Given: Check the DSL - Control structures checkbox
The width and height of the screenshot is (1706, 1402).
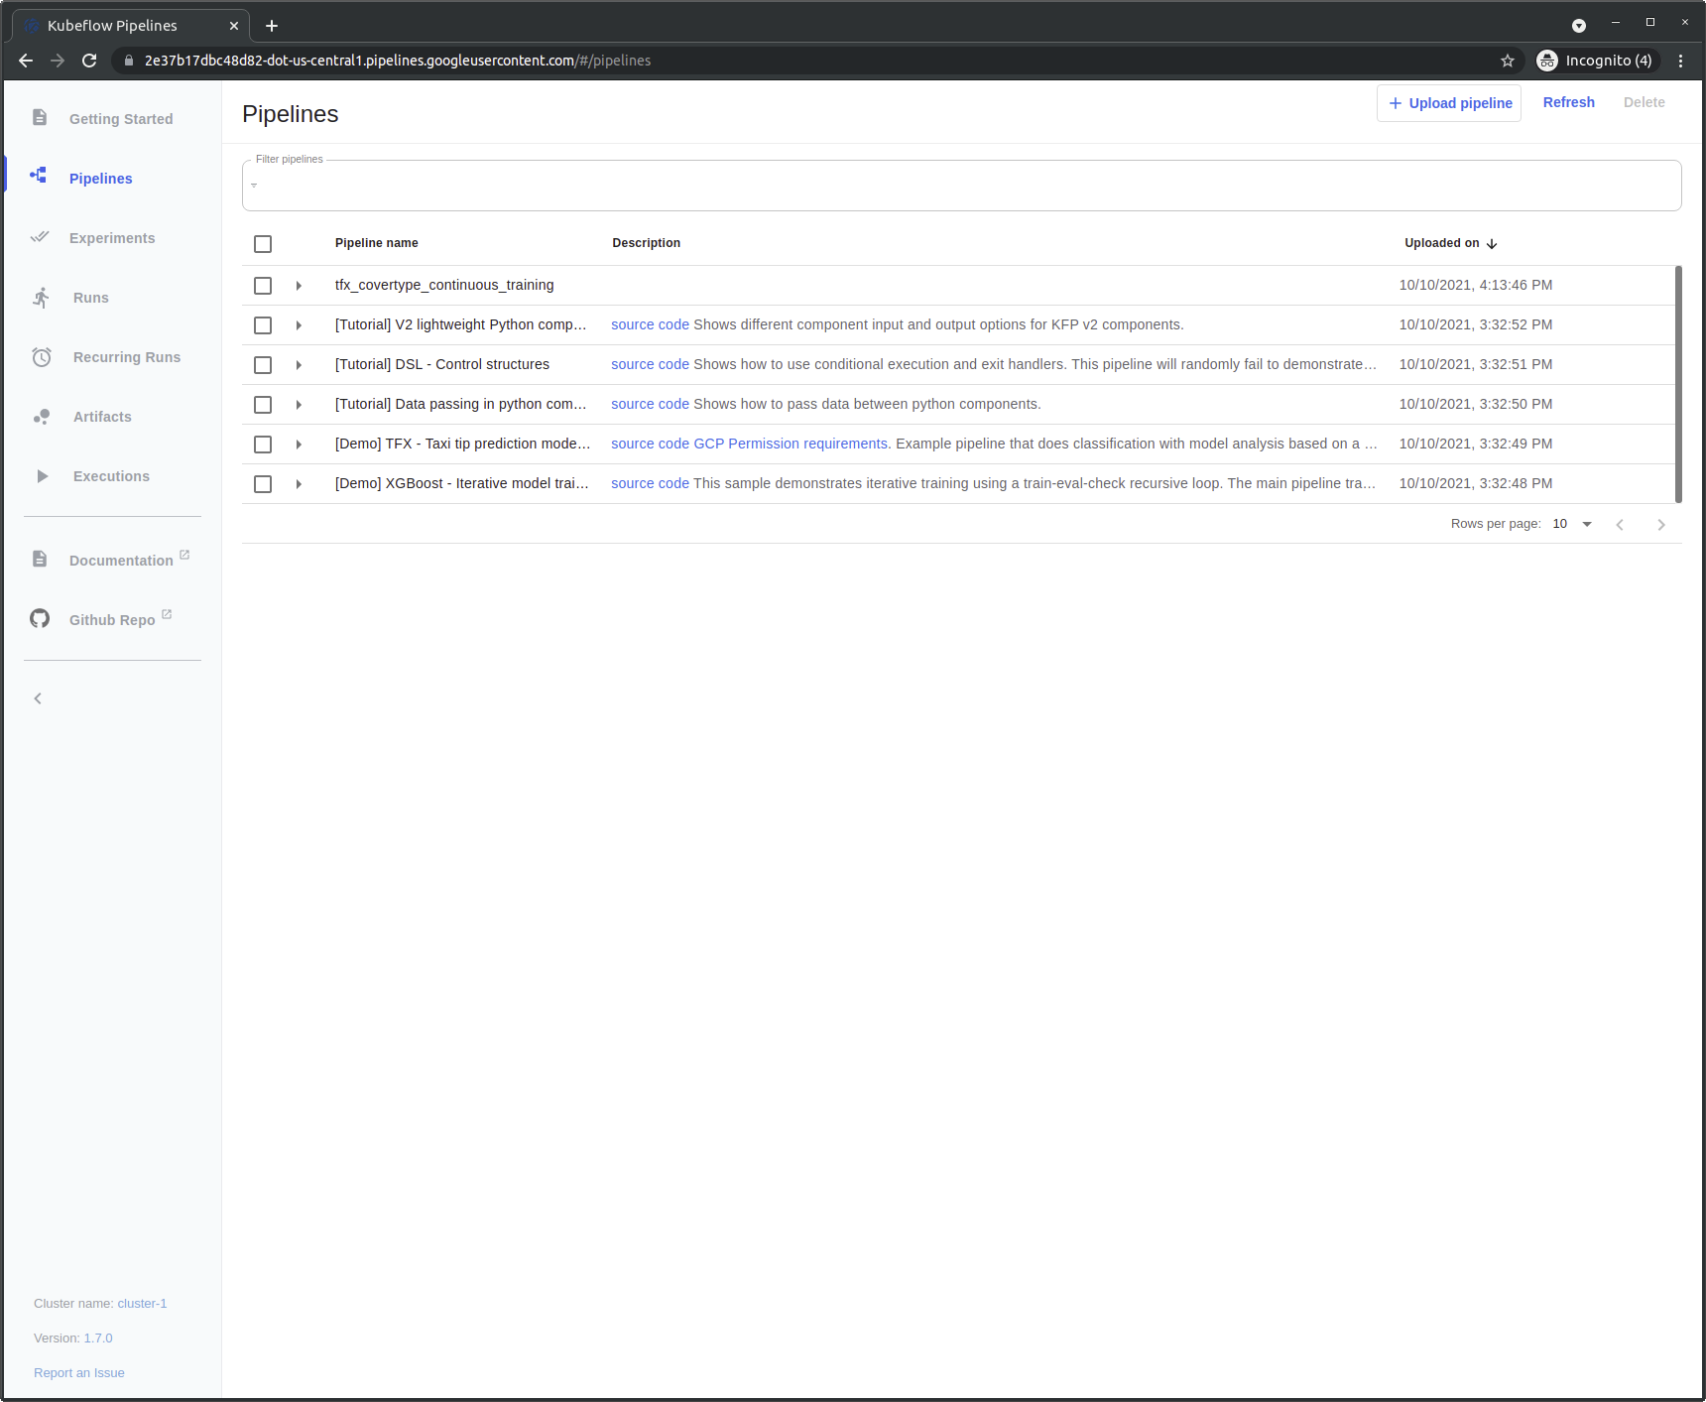Looking at the screenshot, I should [x=263, y=365].
